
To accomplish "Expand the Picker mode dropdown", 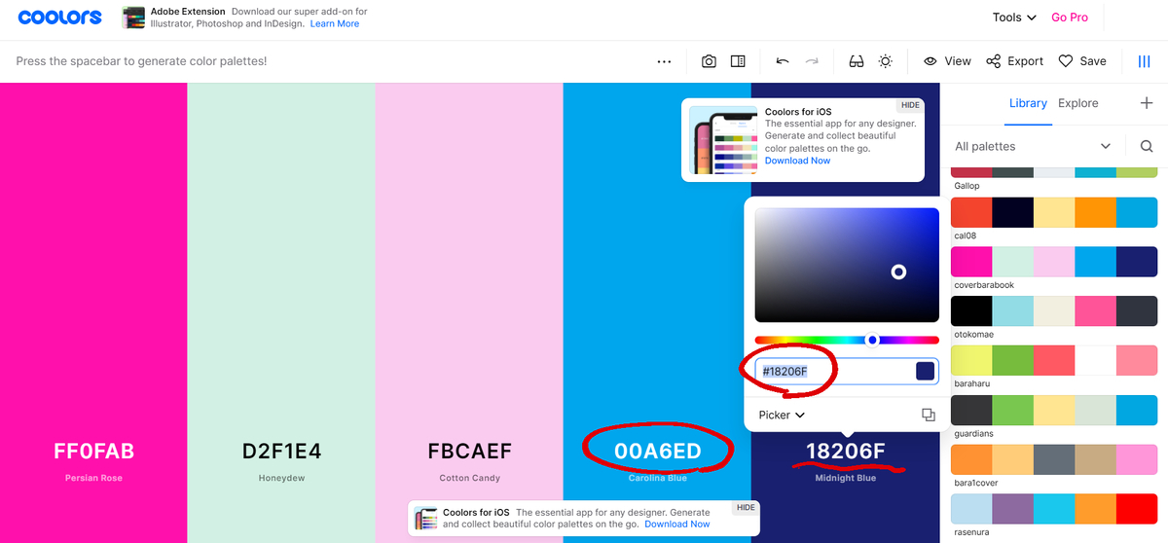I will click(x=782, y=415).
